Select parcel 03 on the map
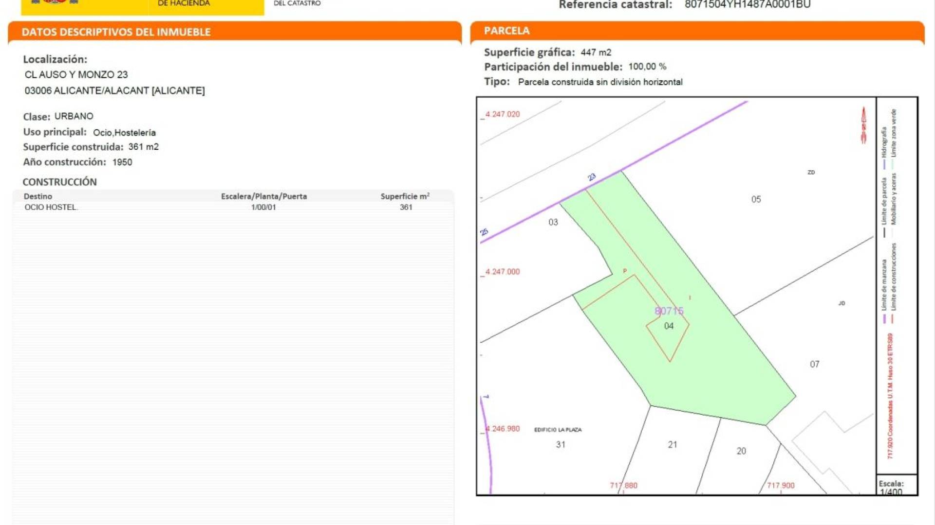 pos(553,222)
